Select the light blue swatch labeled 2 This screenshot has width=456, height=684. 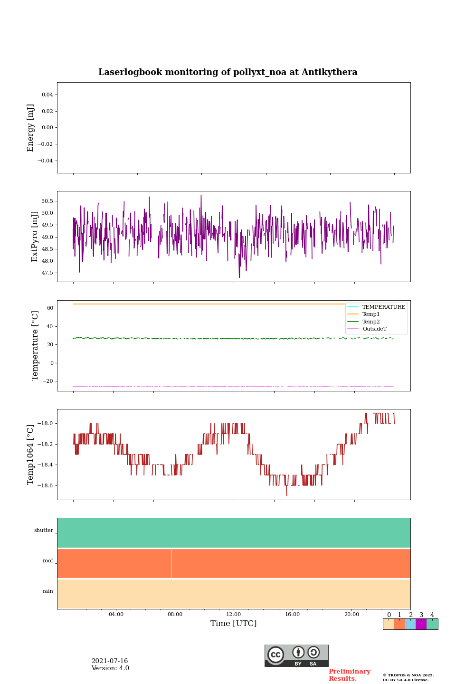(410, 624)
